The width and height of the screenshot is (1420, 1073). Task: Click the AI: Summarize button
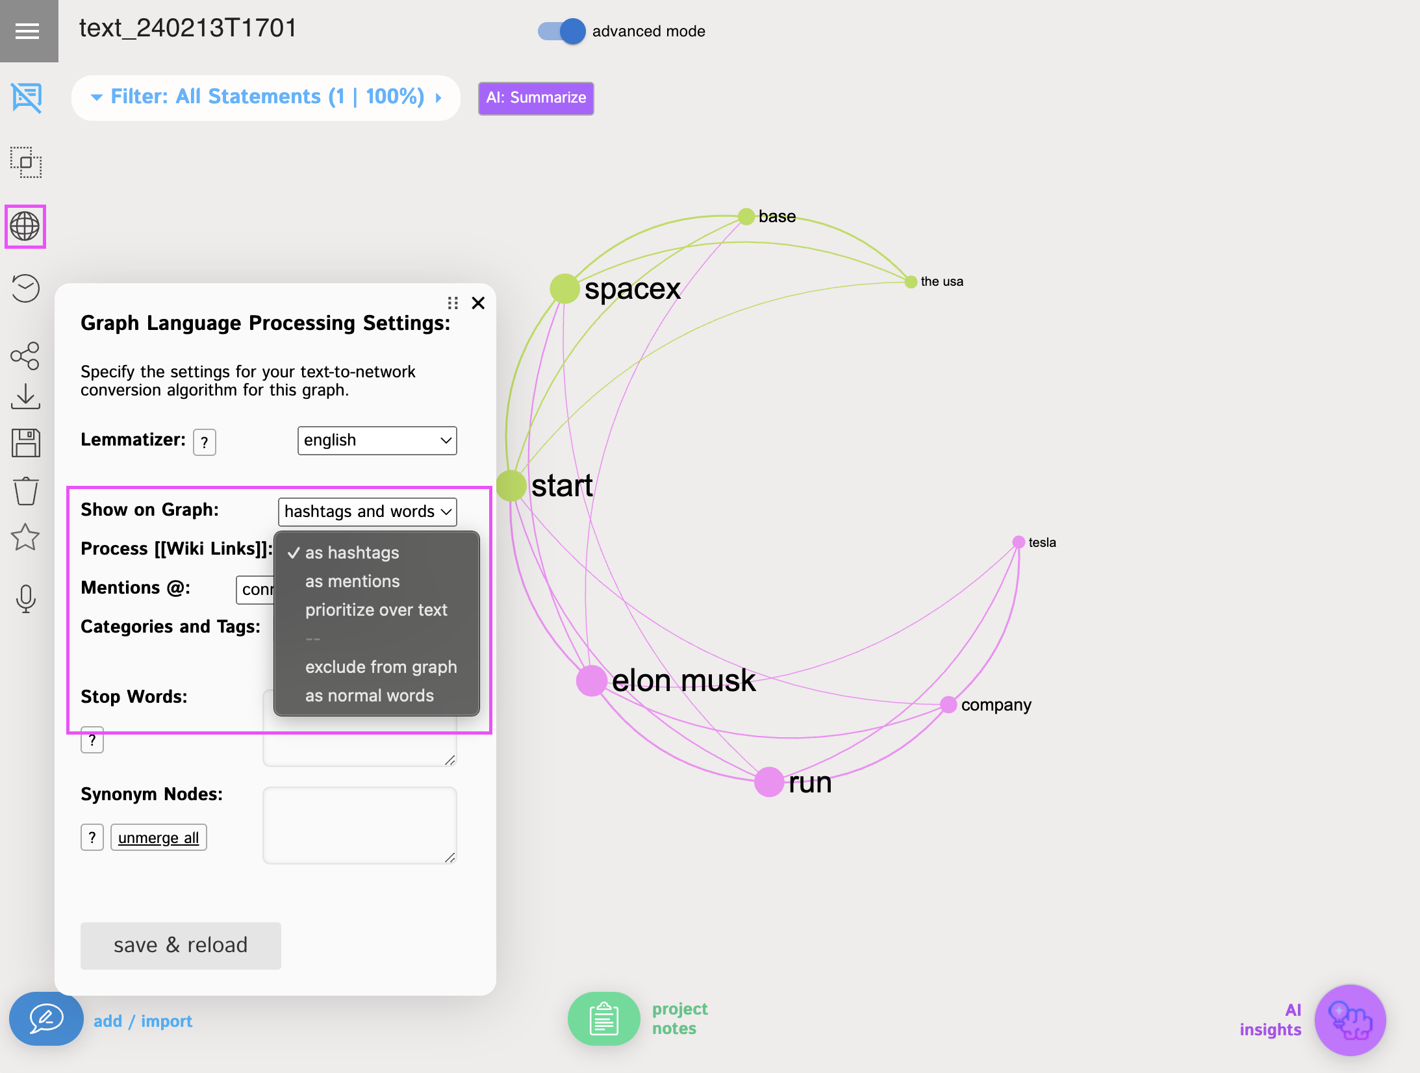click(x=536, y=98)
